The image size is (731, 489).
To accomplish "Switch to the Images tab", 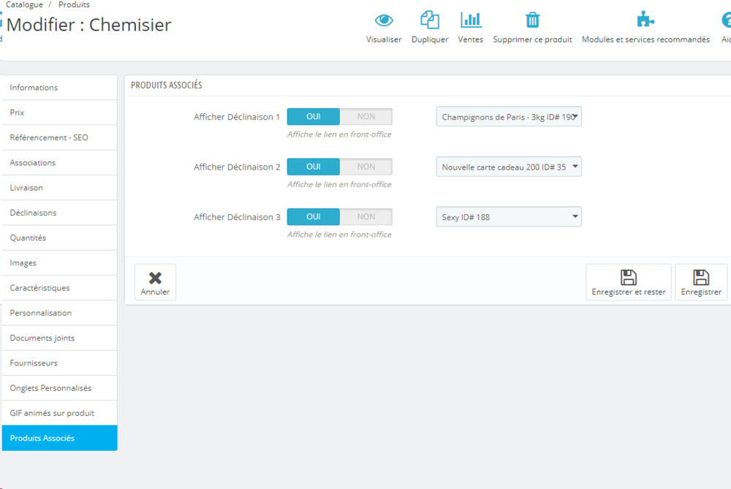I will pyautogui.click(x=60, y=263).
